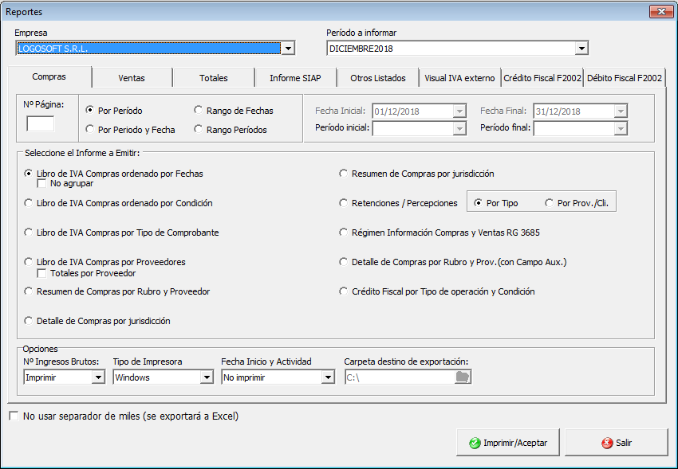Screen dimensions: 678x469
Task: Close the Reportes window
Action: (661, 12)
